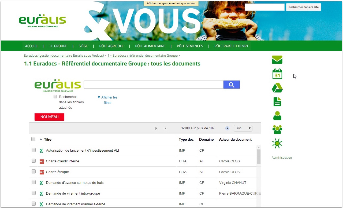
Task: Open the calendar 31 icon
Action: pyautogui.click(x=277, y=74)
